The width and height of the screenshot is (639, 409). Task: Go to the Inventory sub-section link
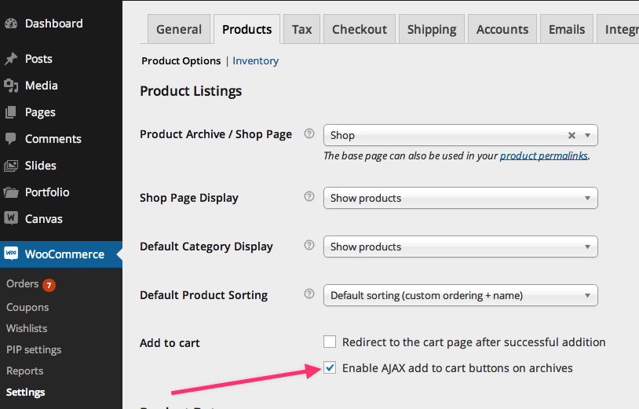(x=255, y=60)
